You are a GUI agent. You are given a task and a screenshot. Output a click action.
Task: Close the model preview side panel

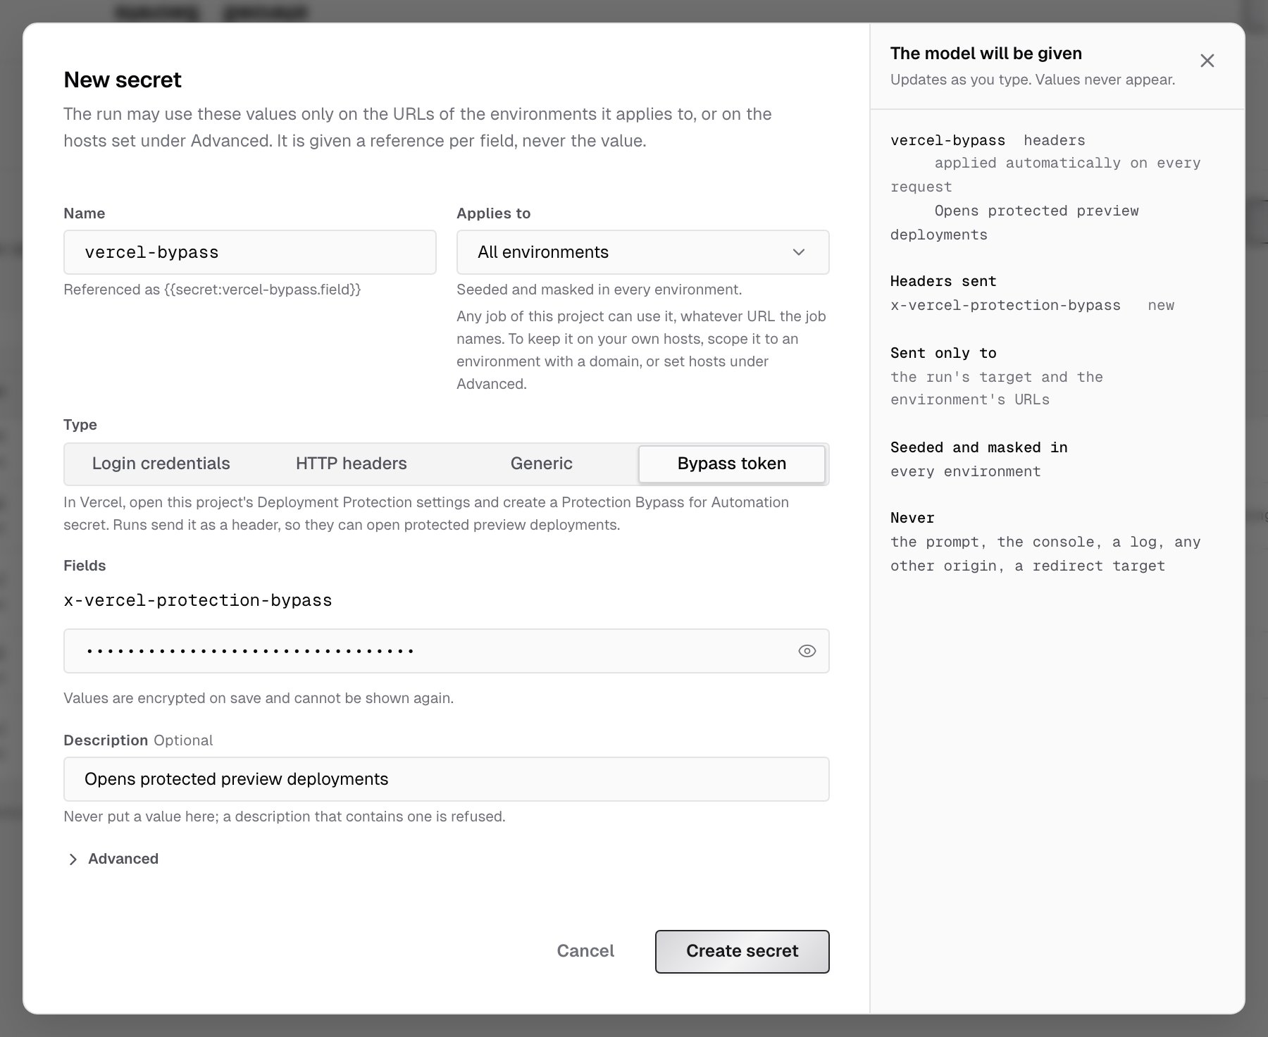coord(1207,61)
